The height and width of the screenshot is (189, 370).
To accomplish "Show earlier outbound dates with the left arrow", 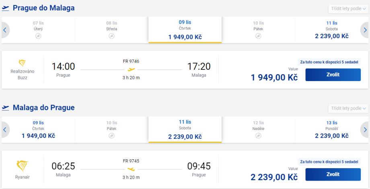I will [x=4, y=30].
